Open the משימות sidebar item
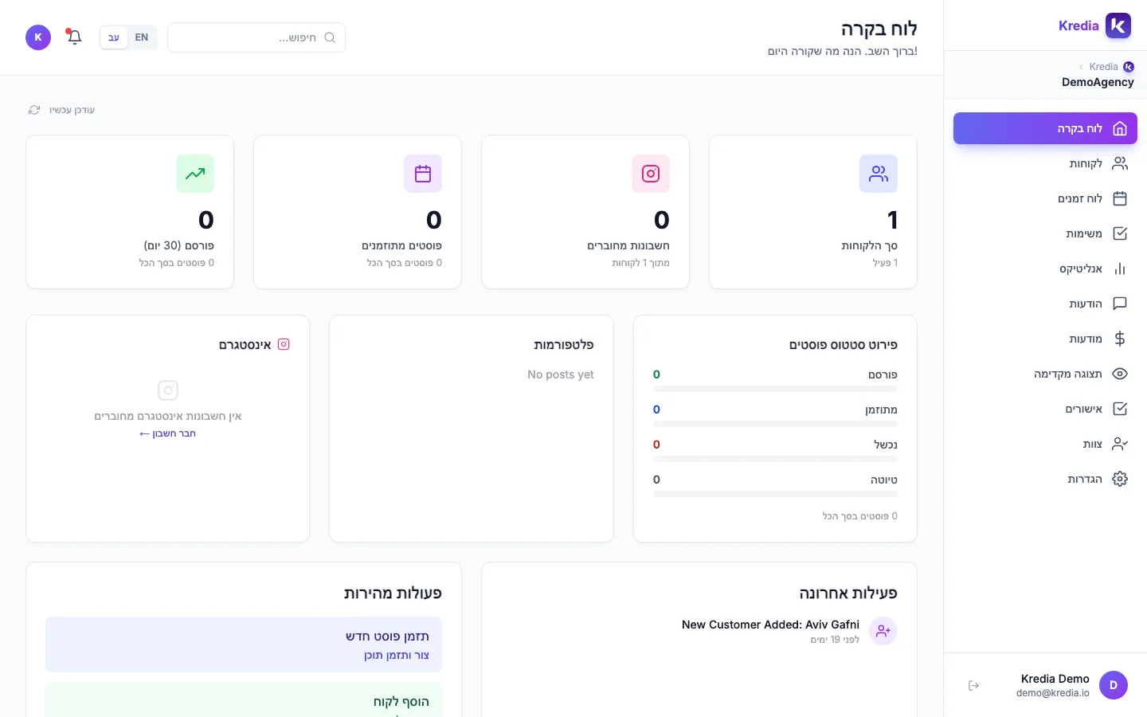The height and width of the screenshot is (717, 1147). [1045, 233]
